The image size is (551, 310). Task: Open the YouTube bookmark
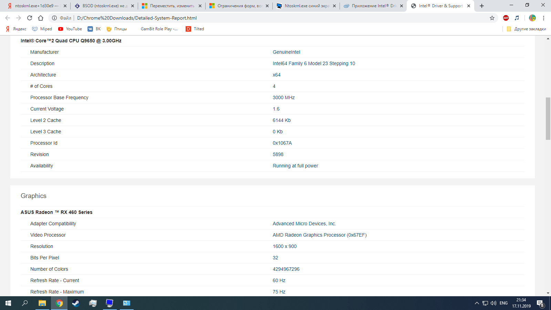70,29
